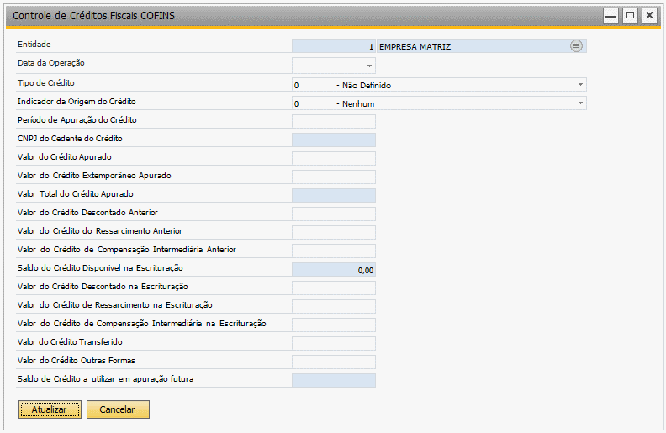Select the Valor do Crédito Apurado field
This screenshot has height=433, width=666.
pos(334,158)
